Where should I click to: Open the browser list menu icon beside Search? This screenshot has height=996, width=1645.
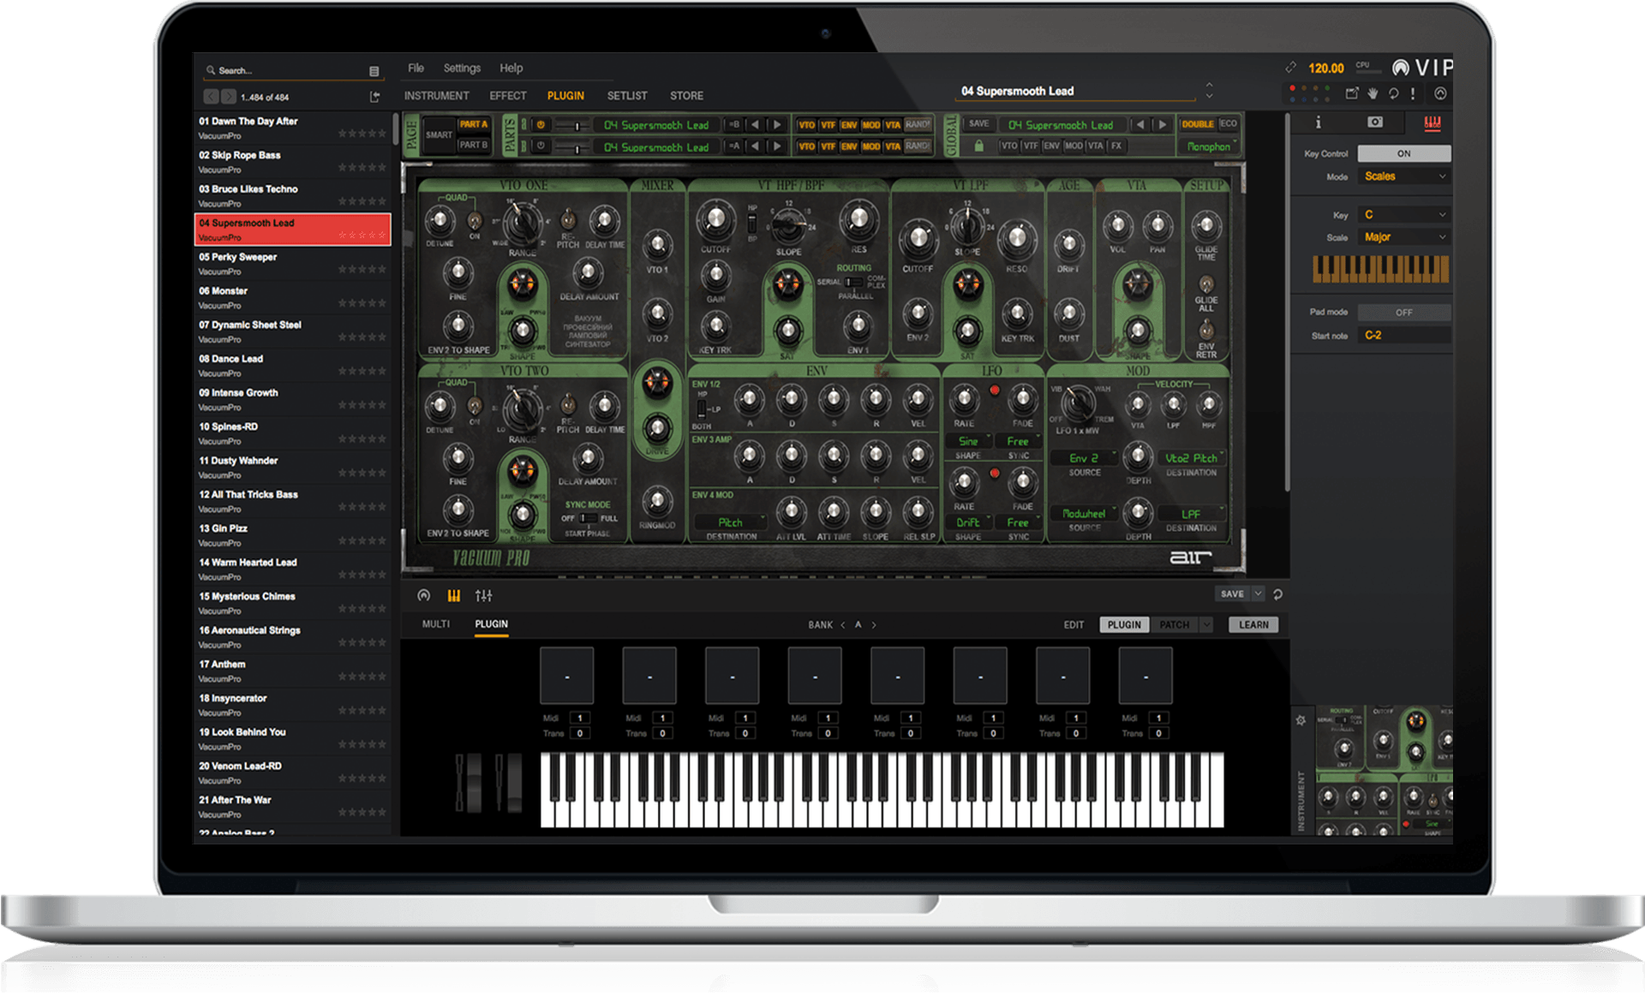click(374, 71)
